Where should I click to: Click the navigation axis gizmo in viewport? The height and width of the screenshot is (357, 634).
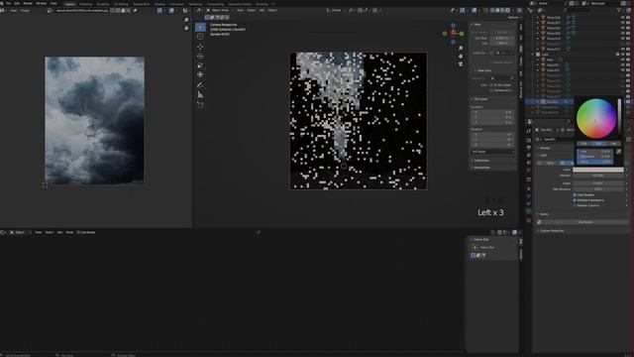454,33
